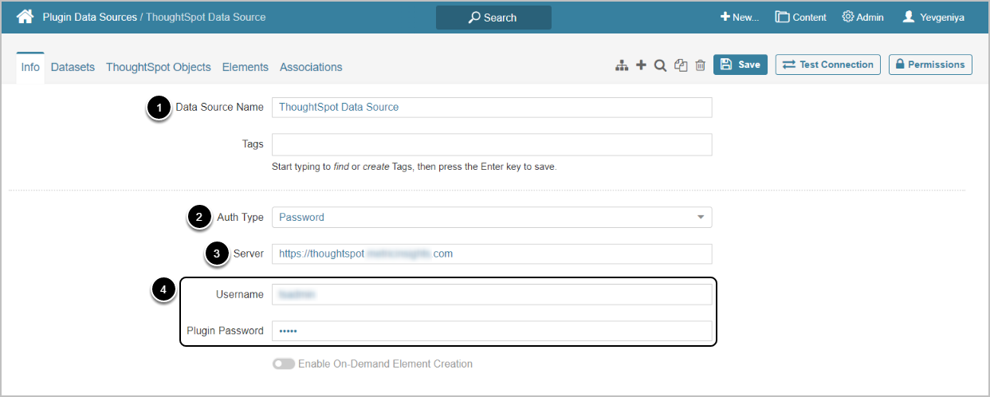This screenshot has width=990, height=397.
Task: Click the plus add icon in toolbar
Action: point(641,65)
